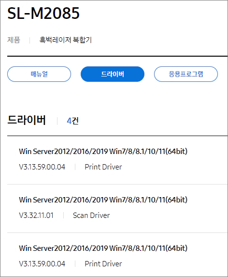Click the 드라이버 section heading
The height and width of the screenshot is (277, 228).
(x=27, y=120)
